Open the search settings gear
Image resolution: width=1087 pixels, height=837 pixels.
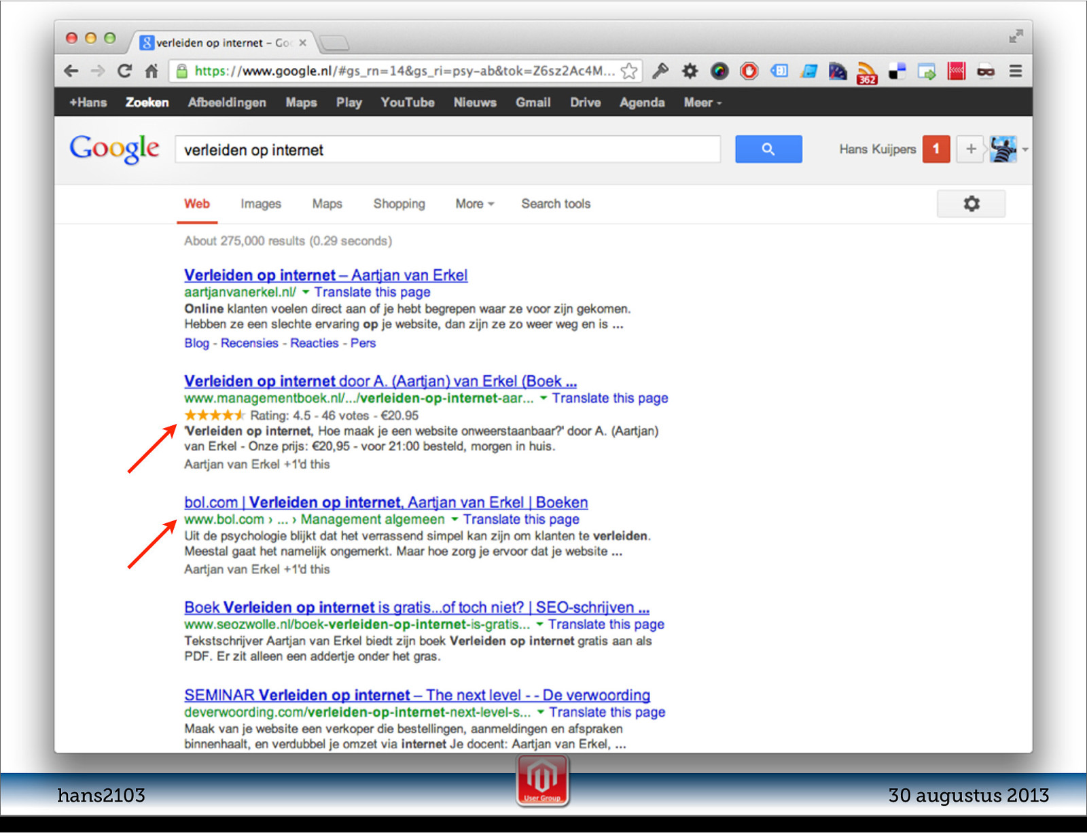(972, 204)
